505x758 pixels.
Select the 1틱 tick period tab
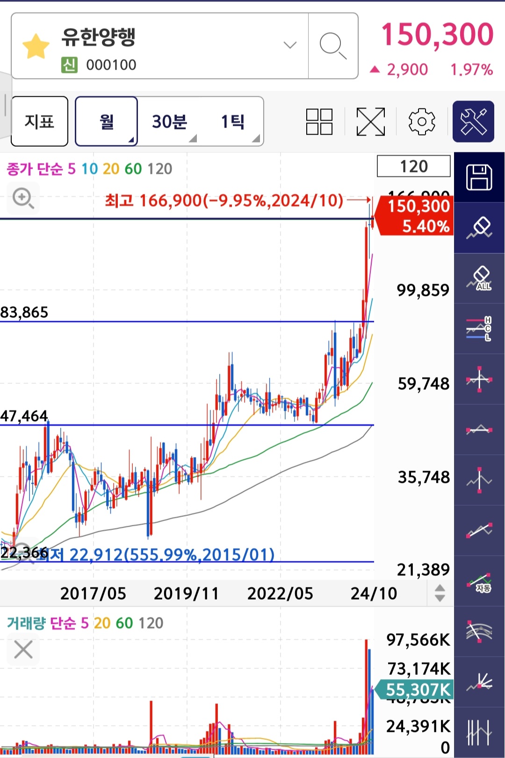coord(232,122)
